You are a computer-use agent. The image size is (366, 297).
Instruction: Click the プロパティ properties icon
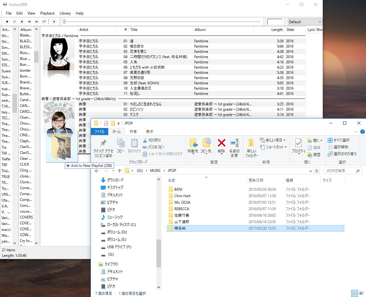pyautogui.click(x=298, y=143)
